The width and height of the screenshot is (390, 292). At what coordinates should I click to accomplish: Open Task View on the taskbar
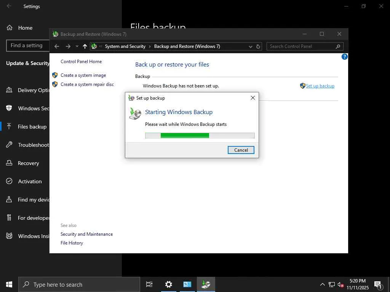pyautogui.click(x=149, y=284)
